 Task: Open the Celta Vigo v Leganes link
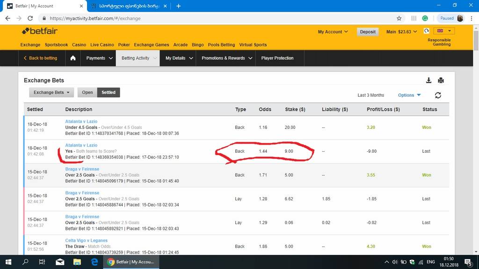[86, 241]
